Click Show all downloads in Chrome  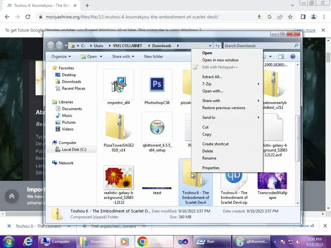306,226
